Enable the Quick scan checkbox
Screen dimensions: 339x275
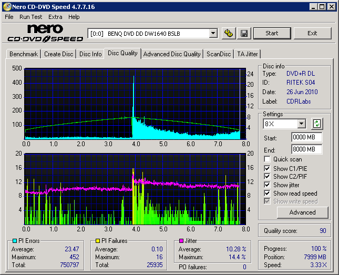pyautogui.click(x=268, y=159)
